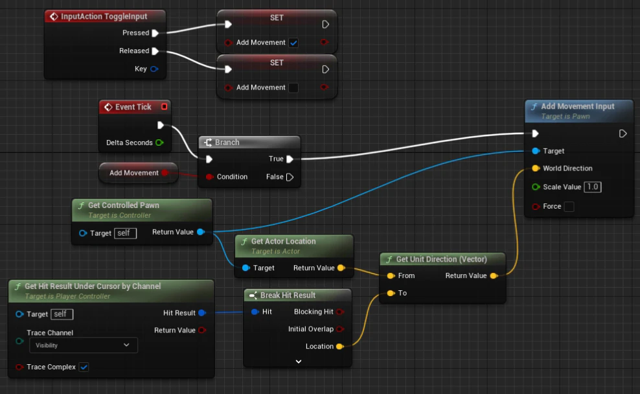The image size is (640, 394).
Task: Click the Branch Condition input pin
Action: tap(209, 177)
